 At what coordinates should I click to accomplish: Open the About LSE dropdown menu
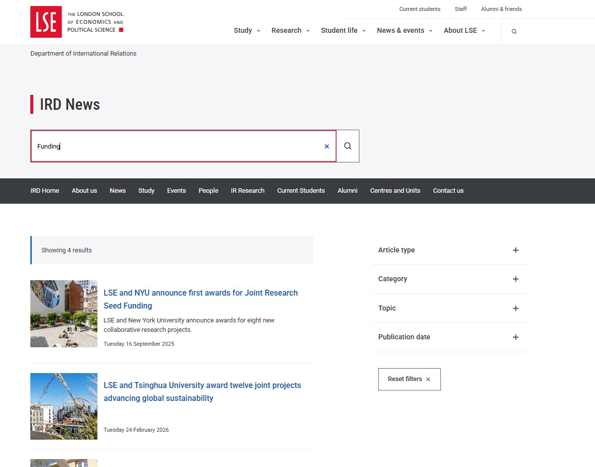(464, 30)
